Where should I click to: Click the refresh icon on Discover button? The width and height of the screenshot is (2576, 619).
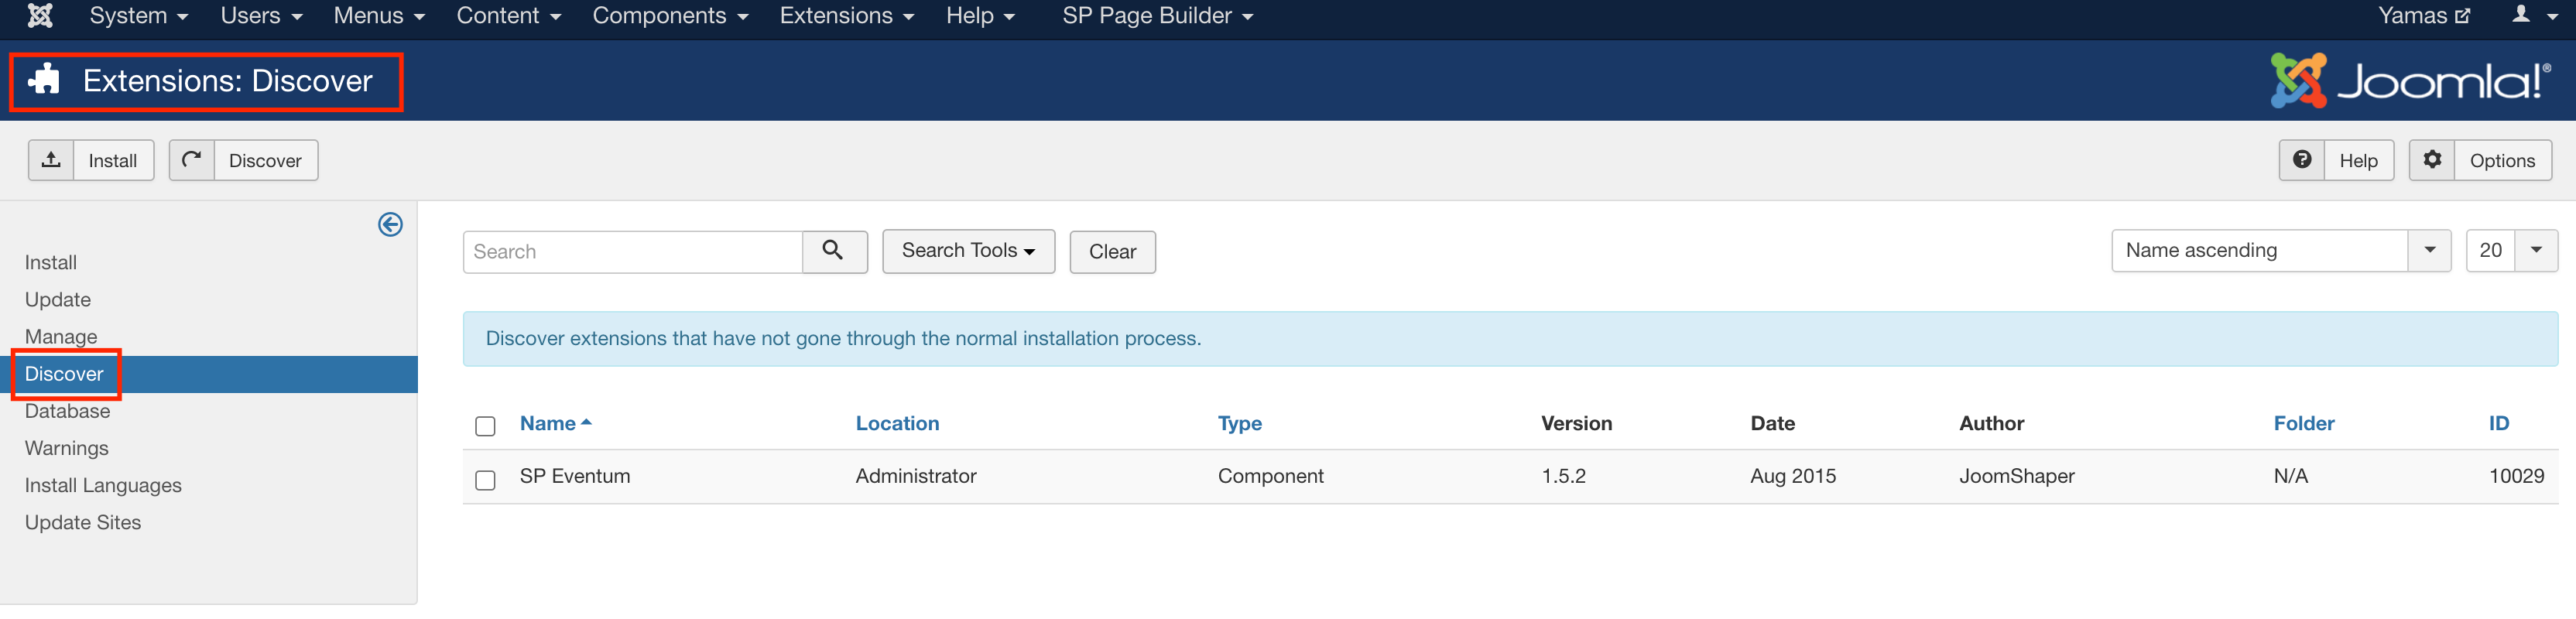click(x=192, y=160)
